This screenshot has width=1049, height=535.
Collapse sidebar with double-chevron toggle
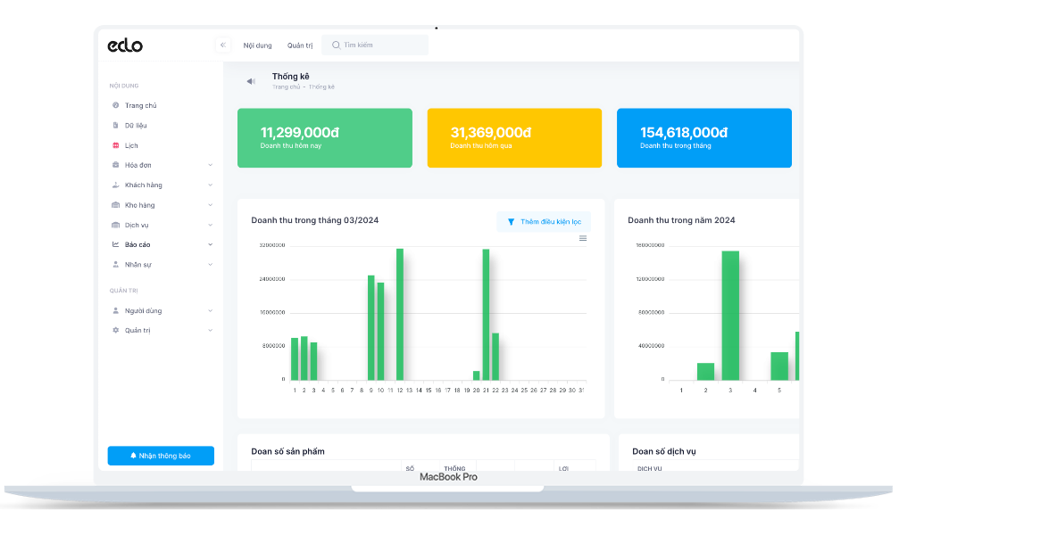(223, 45)
